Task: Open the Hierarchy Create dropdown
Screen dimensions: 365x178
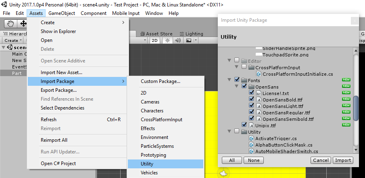Action: 13,40
